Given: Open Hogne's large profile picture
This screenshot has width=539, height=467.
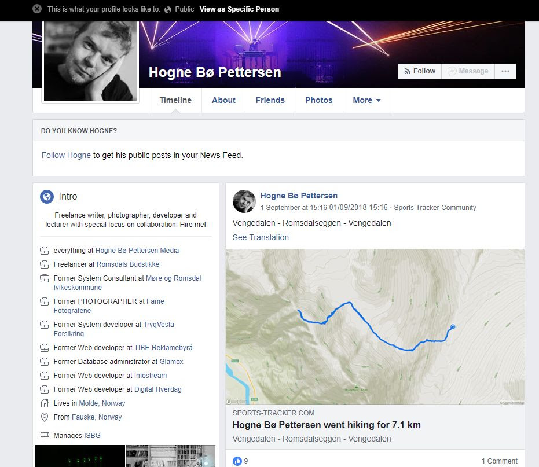Looking at the screenshot, I should click(x=90, y=61).
